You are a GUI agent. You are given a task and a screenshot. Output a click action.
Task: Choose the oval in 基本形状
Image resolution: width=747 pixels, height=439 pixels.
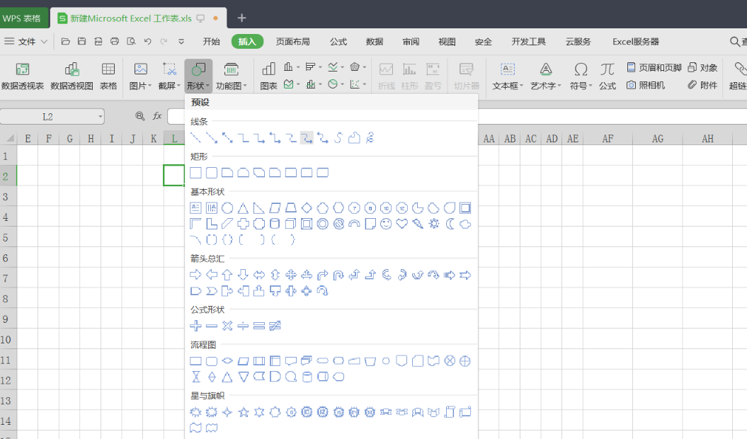tap(227, 208)
